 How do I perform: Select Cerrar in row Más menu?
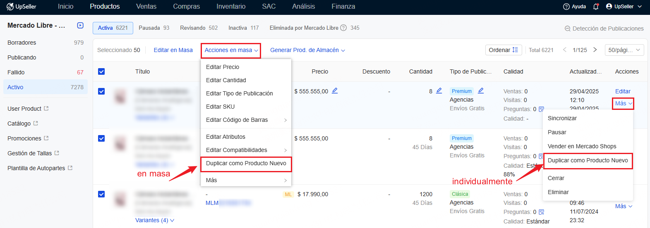(x=588, y=178)
